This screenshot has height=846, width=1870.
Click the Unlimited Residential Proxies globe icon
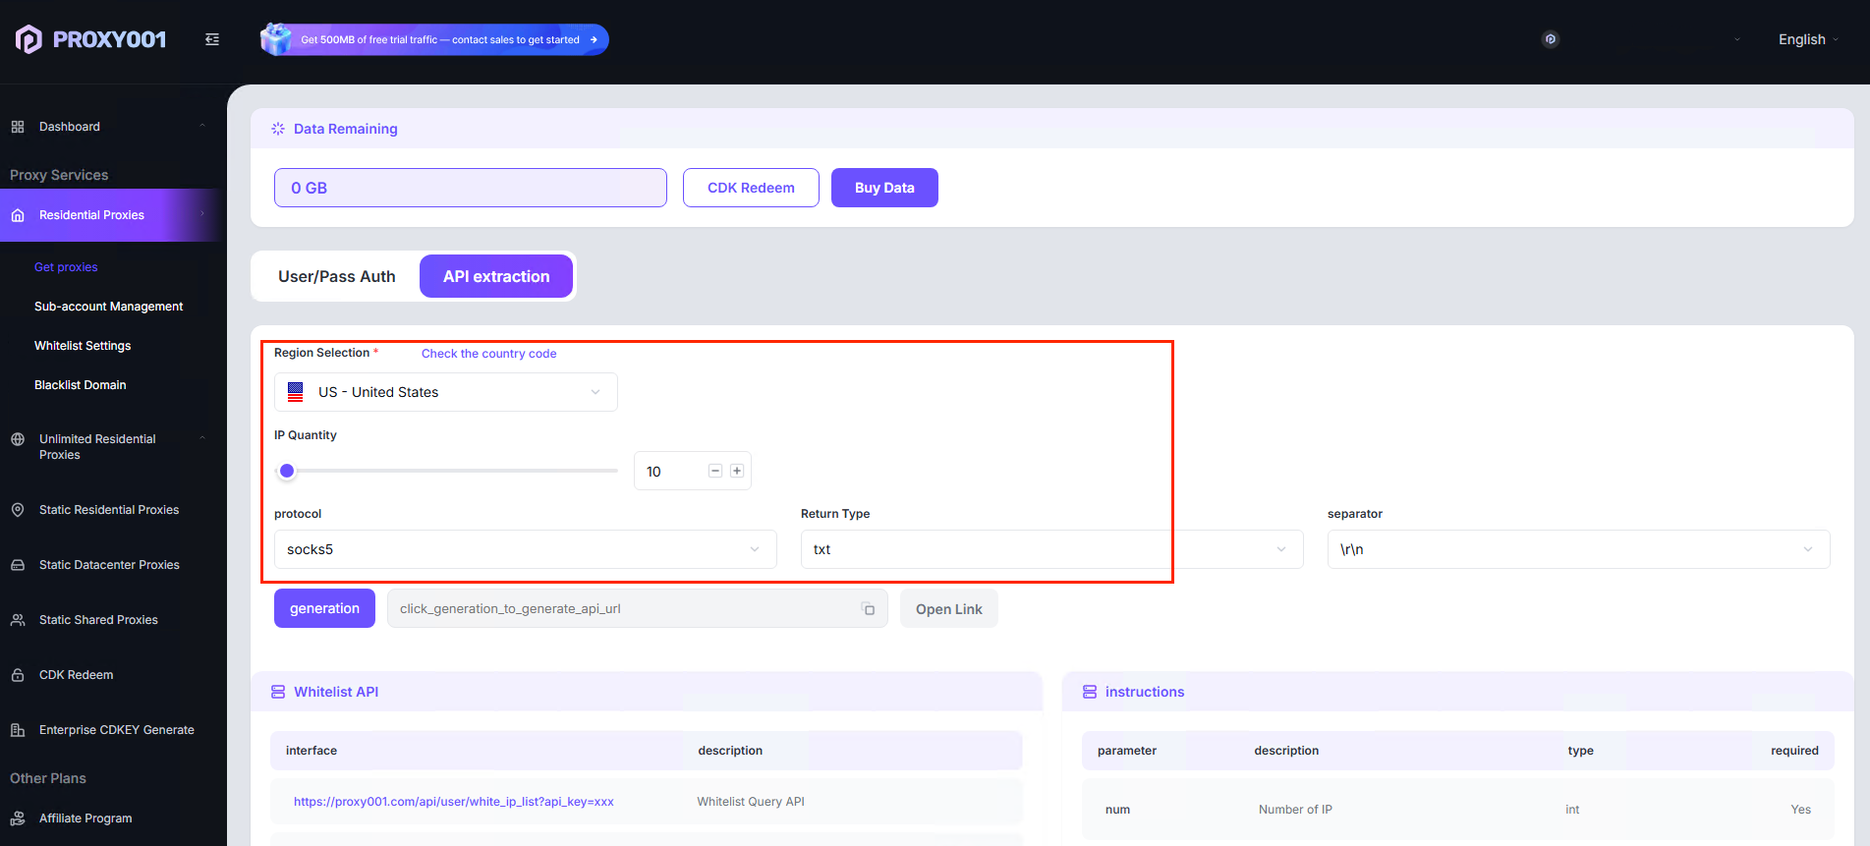click(18, 439)
